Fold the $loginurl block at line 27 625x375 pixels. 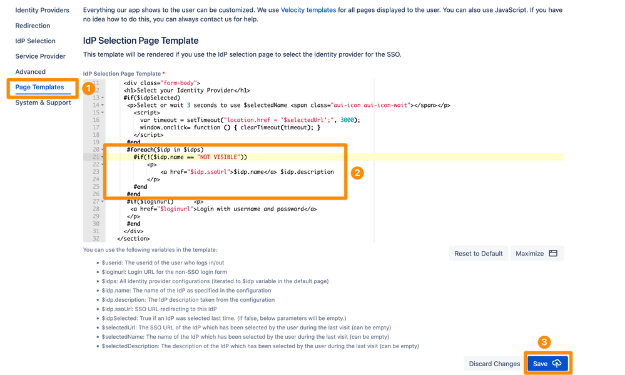tap(103, 202)
